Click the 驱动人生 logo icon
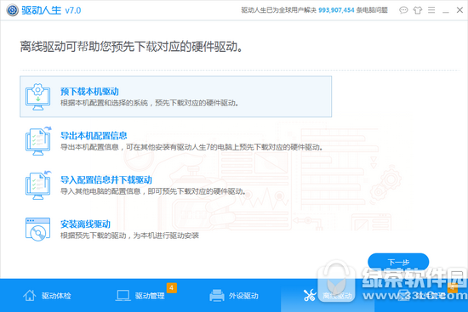Viewport: 468px width, 312px height. click(12, 10)
